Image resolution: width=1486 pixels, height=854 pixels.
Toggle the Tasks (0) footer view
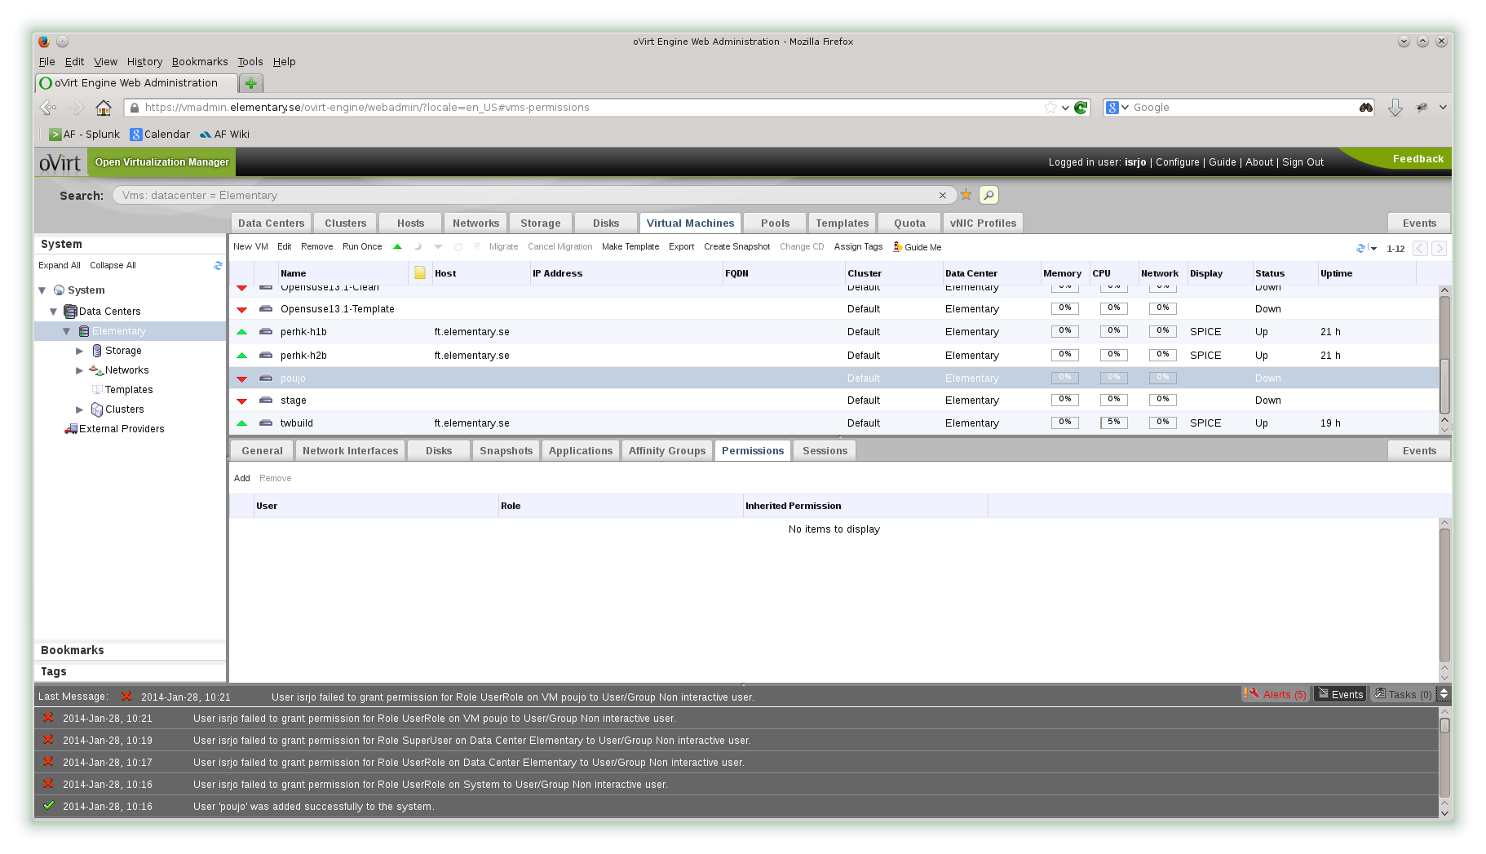coord(1402,694)
